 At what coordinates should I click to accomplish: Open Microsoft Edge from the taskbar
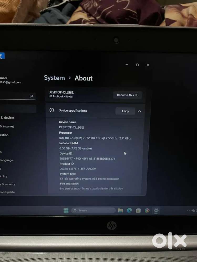tap(129, 210)
